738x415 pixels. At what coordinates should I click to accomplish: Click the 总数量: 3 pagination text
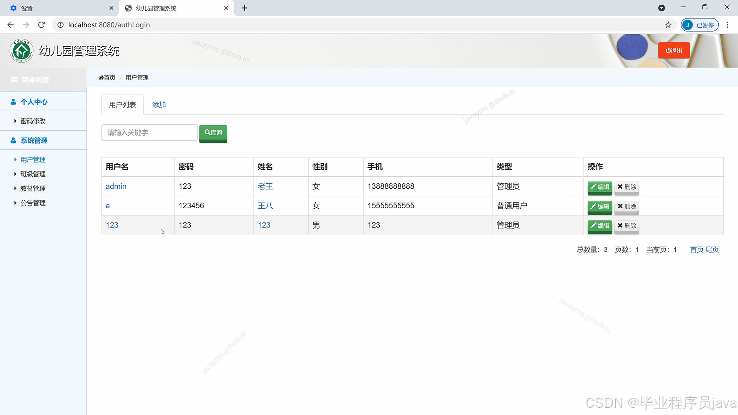click(592, 250)
